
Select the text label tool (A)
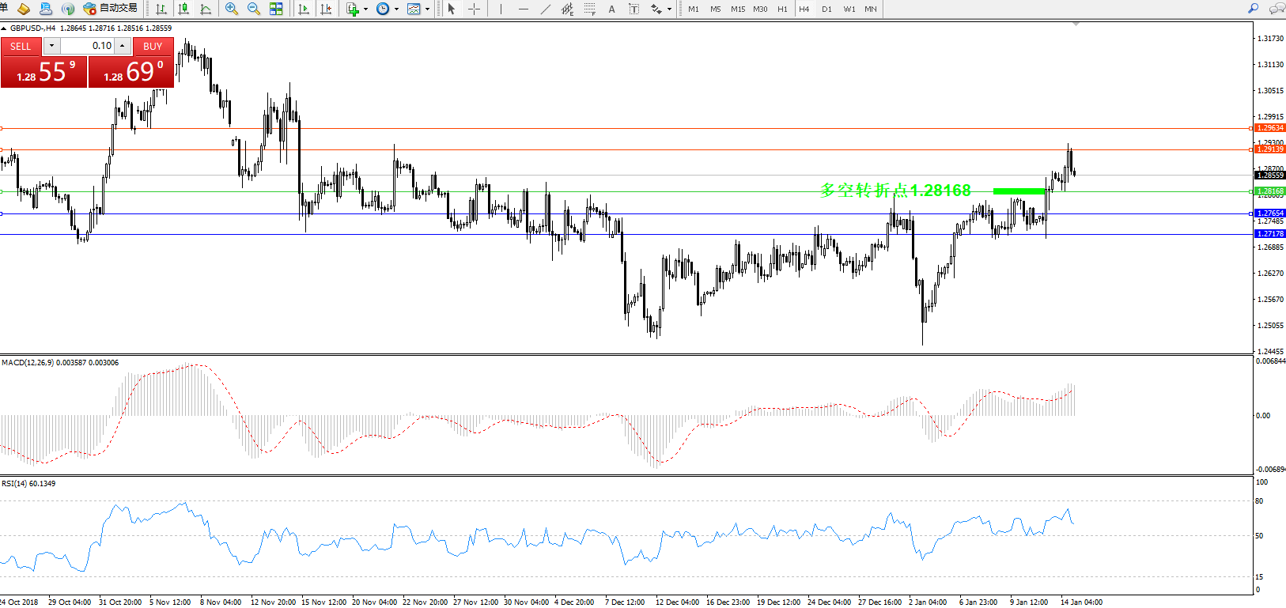click(611, 9)
